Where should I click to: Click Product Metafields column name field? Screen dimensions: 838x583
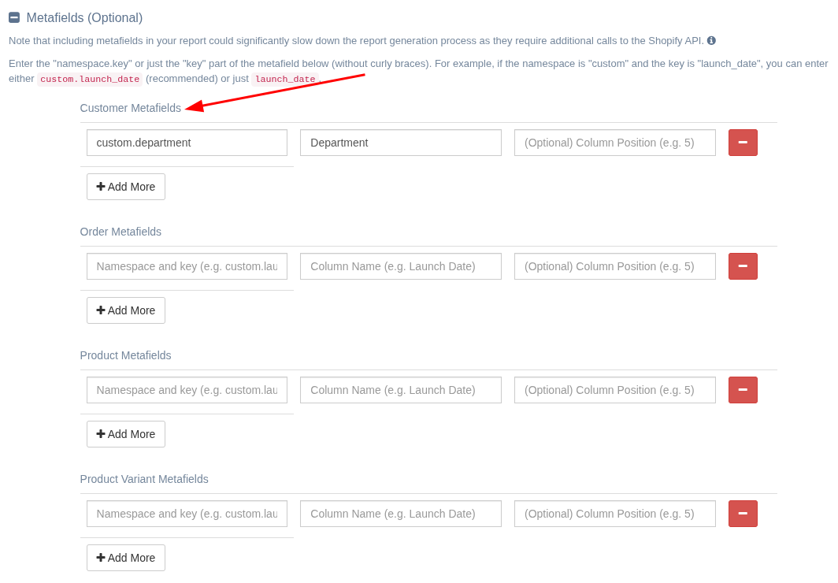400,390
